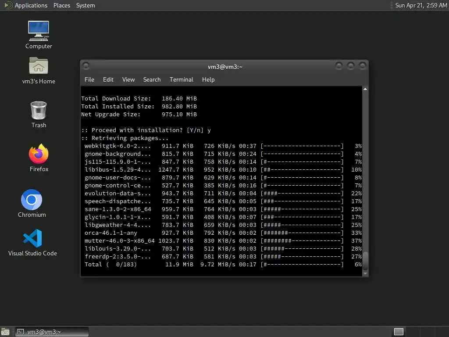Click 'sane-1.3.0-2-x86_64' package name
The image size is (449, 337).
click(118, 209)
